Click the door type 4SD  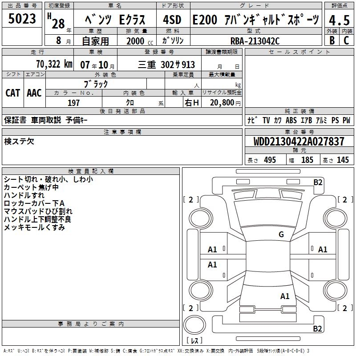172,20
